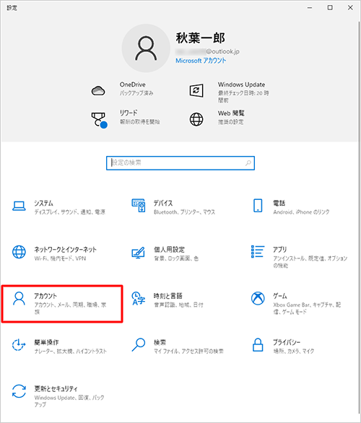Click the デバイス keyboard and speaker icon

pyautogui.click(x=139, y=206)
